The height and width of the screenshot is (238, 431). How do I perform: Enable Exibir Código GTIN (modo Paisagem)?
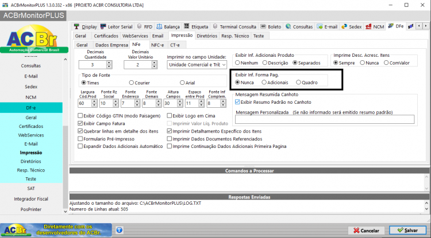coord(80,116)
